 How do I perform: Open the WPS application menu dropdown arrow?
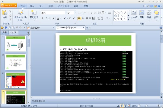point(15,5)
